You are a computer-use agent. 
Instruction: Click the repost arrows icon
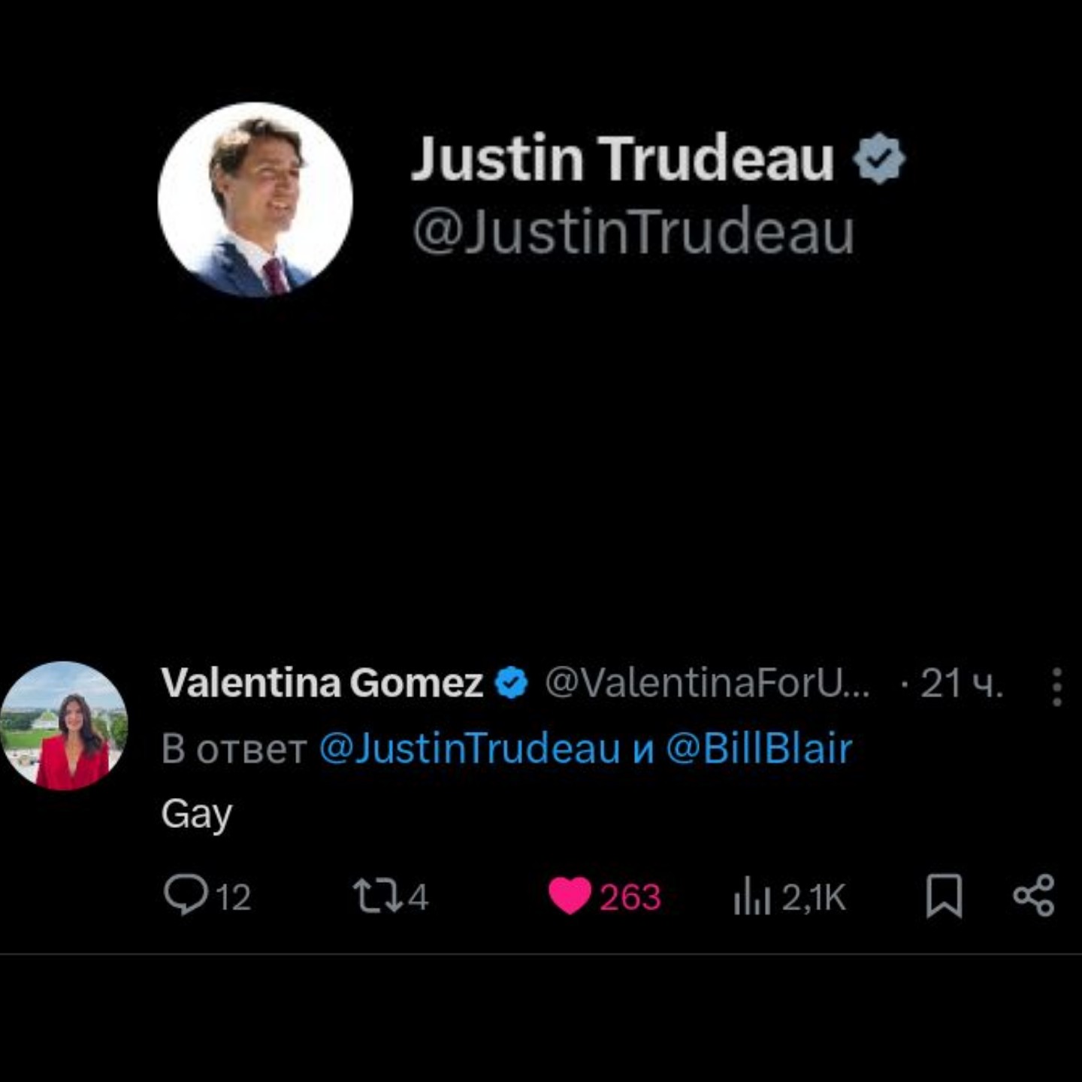pos(378,896)
